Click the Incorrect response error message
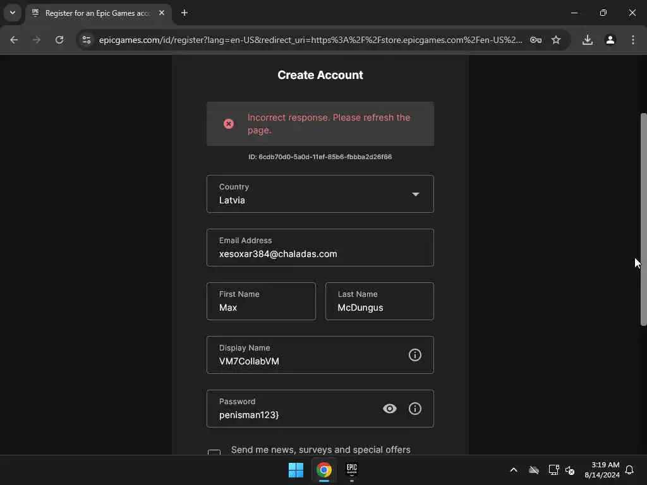 point(329,124)
